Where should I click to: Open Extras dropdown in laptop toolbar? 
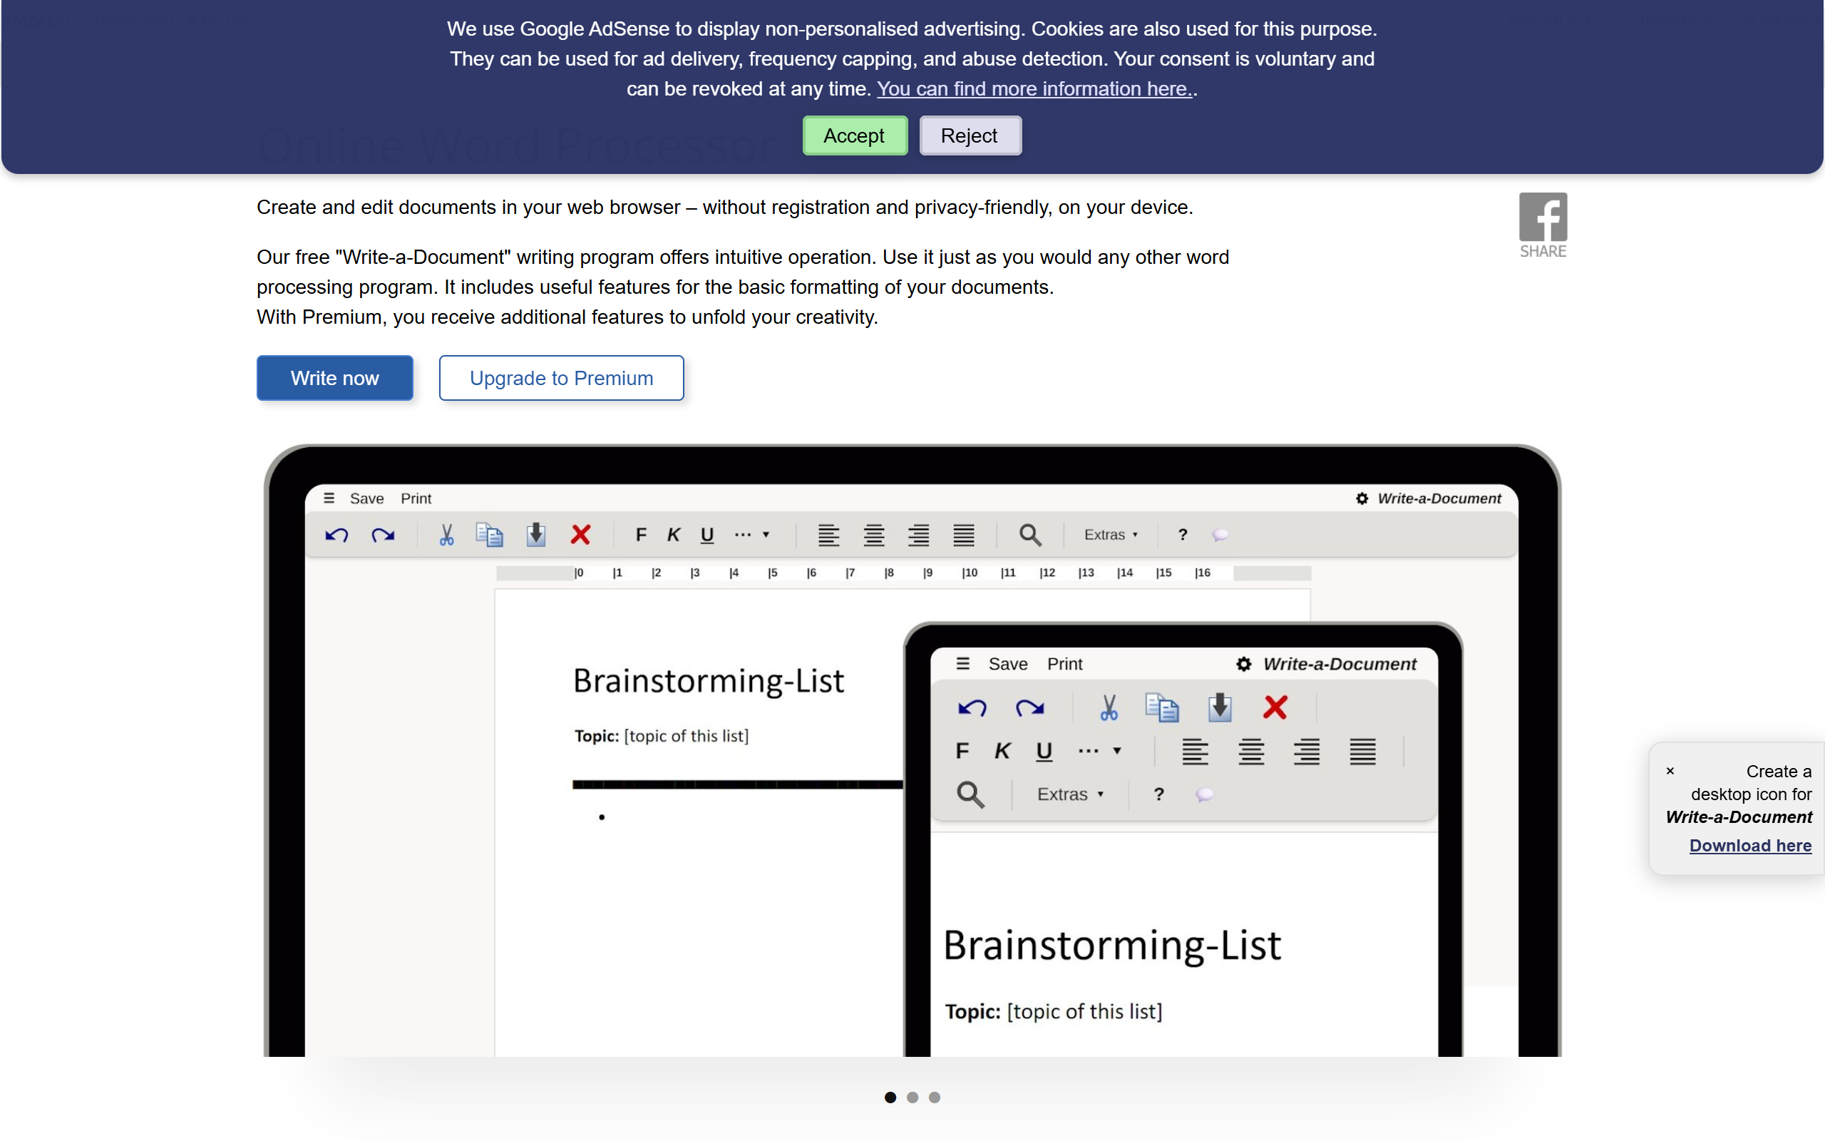point(1111,535)
